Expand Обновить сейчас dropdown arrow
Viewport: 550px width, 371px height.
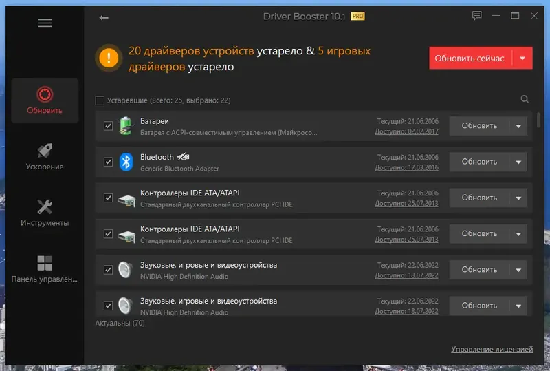(522, 58)
